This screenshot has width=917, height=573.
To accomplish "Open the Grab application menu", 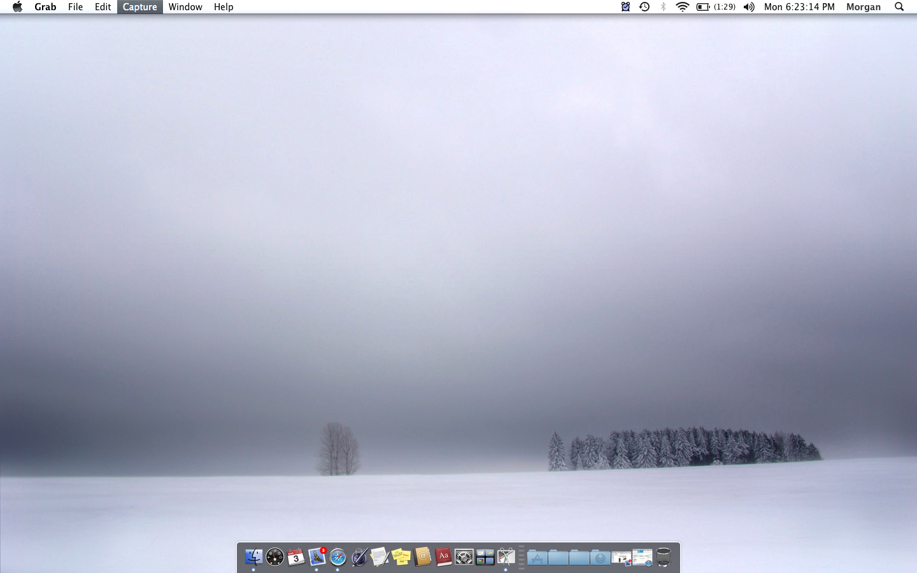I will [45, 7].
